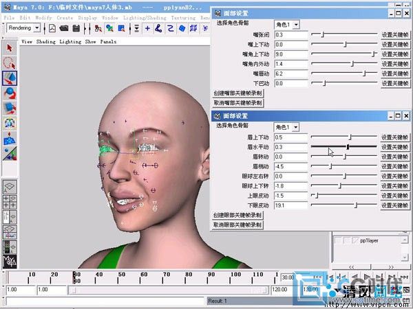This screenshot has width=413, height=309.
Task: Open the Create menu
Action: point(65,18)
